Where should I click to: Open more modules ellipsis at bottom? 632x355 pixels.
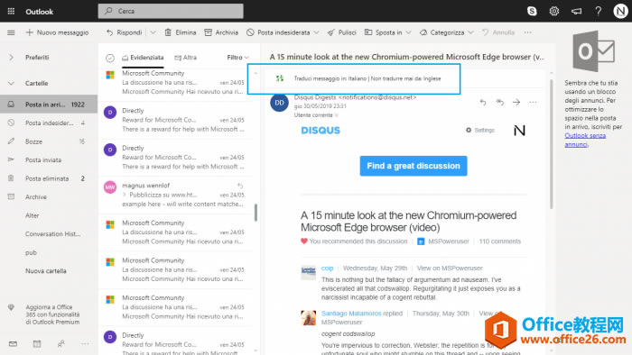[x=85, y=344]
